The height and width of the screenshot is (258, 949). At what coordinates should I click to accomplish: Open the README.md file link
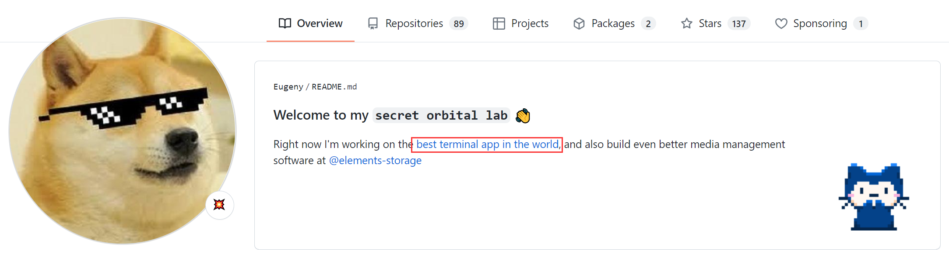334,87
